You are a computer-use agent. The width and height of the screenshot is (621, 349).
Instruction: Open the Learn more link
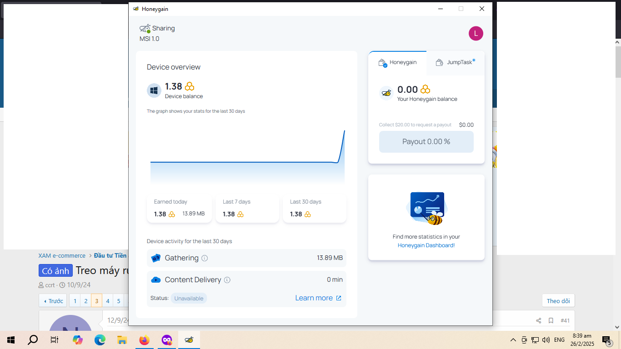tap(314, 298)
